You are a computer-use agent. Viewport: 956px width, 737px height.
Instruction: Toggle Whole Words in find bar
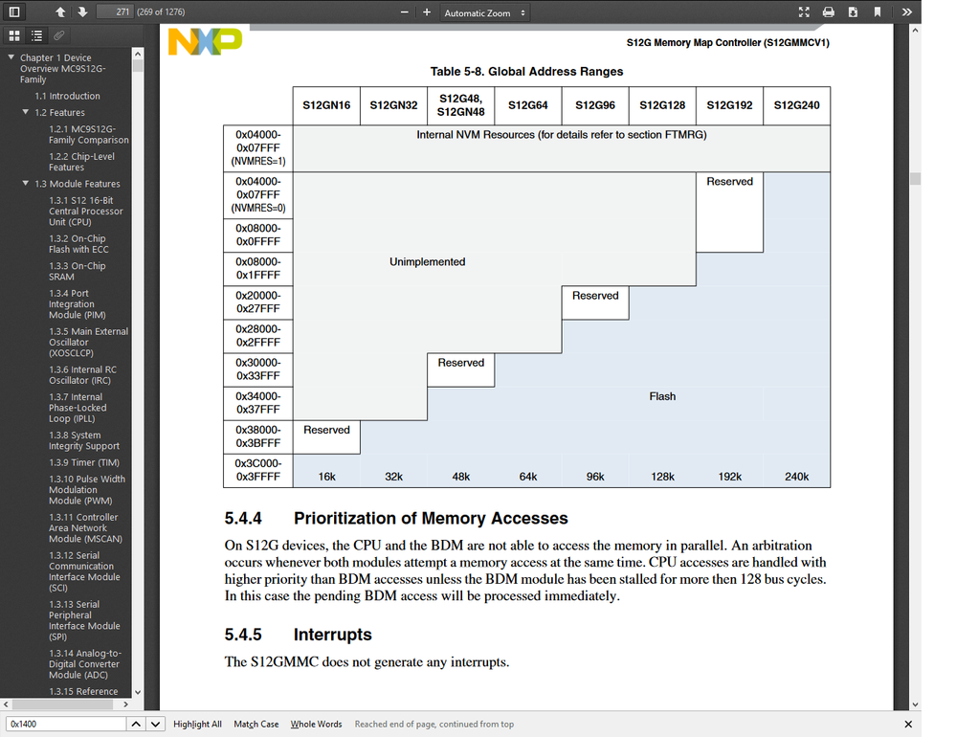coord(316,725)
